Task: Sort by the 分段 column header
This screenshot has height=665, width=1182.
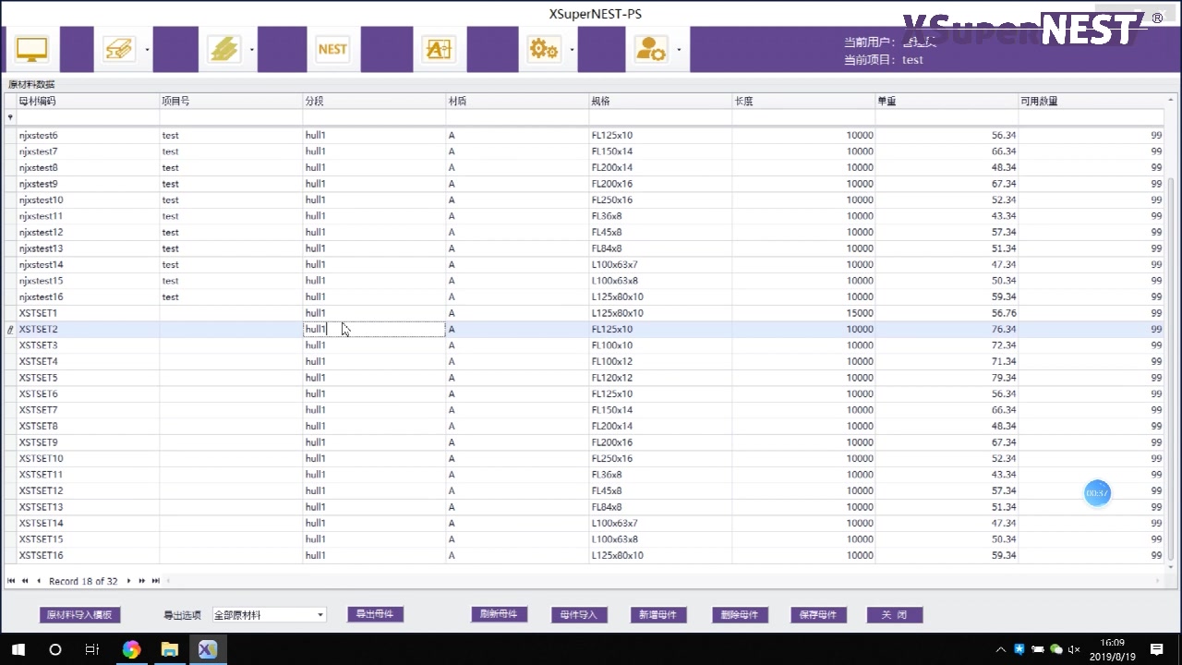Action: click(374, 101)
